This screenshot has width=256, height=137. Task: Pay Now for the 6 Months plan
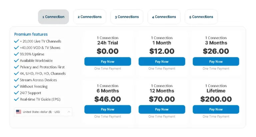click(x=108, y=109)
